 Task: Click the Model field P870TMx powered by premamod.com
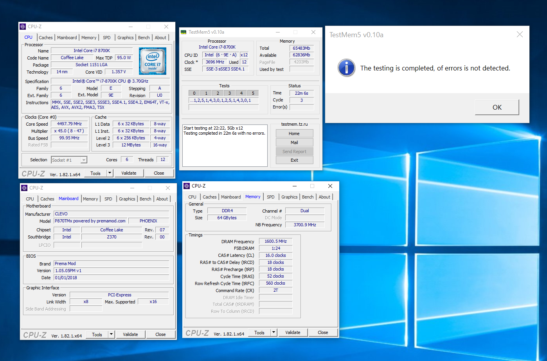(90, 221)
